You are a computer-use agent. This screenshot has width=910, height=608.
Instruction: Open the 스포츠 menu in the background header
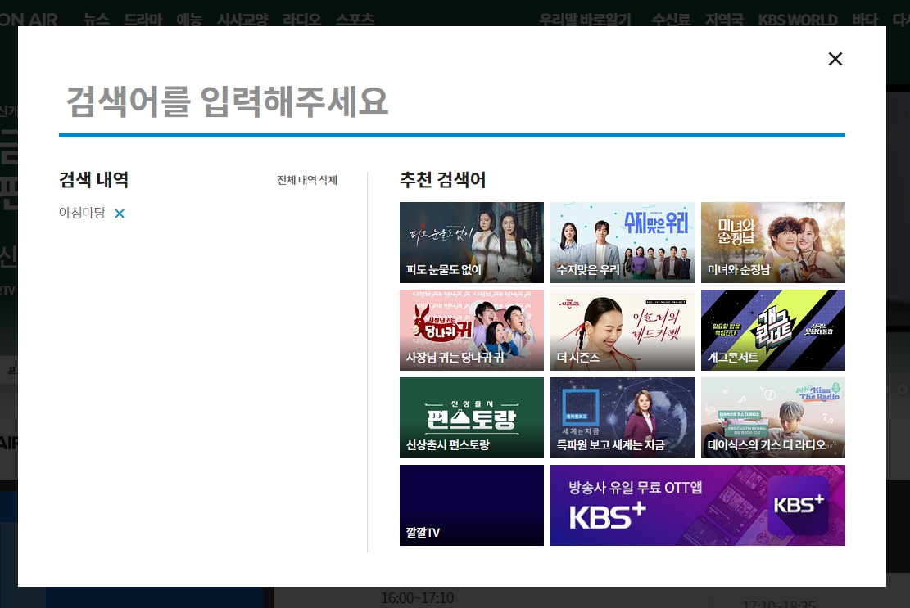click(355, 20)
